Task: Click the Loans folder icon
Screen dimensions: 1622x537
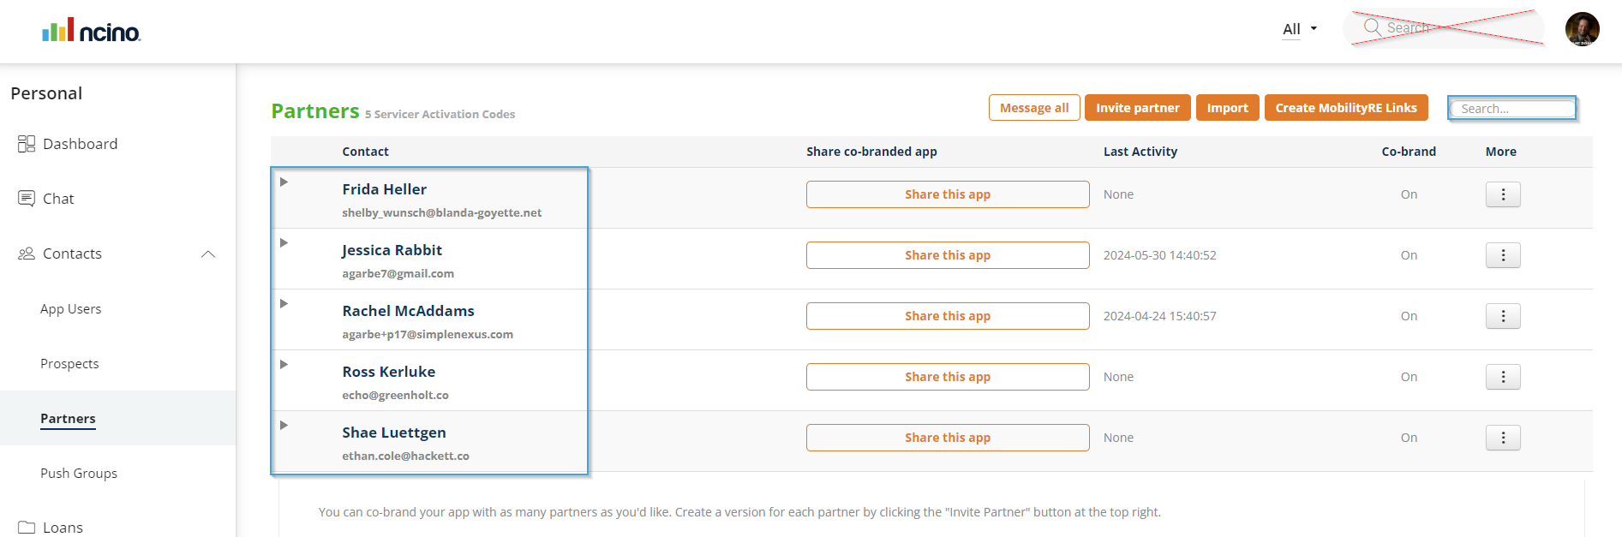Action: [x=27, y=528]
